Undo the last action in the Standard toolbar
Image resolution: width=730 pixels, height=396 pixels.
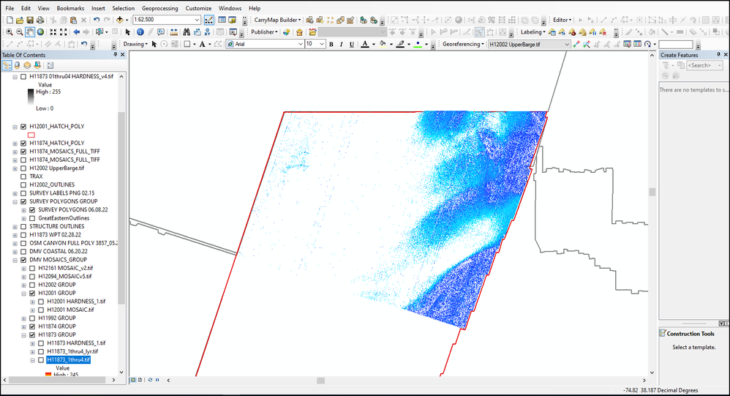tap(97, 20)
